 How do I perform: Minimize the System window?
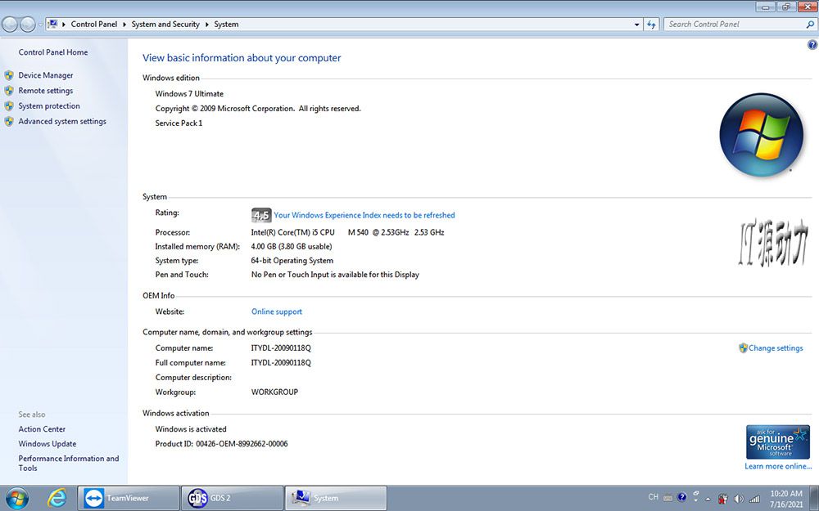(x=765, y=7)
